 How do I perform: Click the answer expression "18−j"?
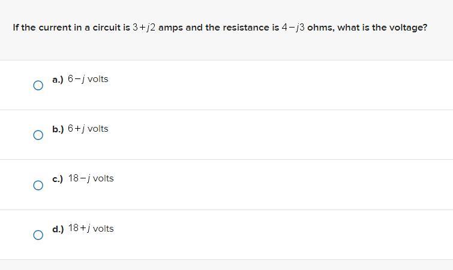79,178
